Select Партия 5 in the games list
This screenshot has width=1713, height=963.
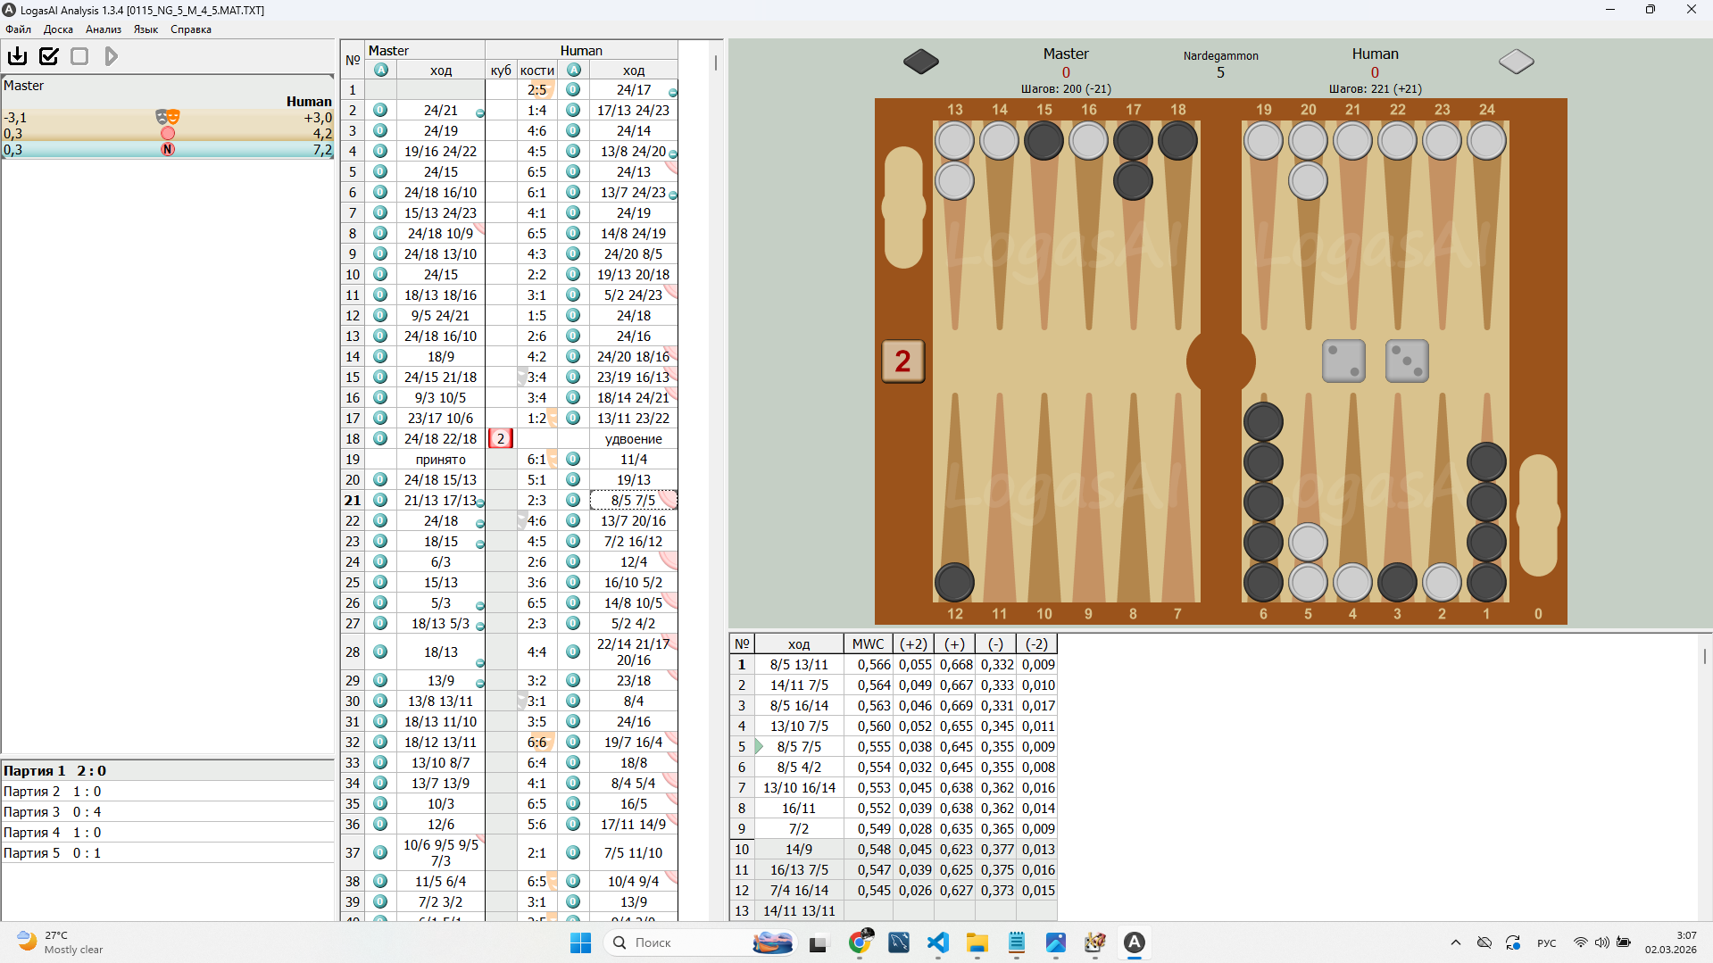32,853
